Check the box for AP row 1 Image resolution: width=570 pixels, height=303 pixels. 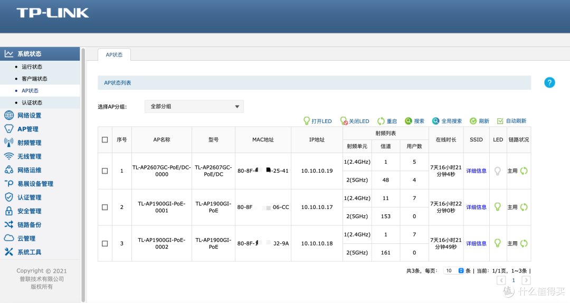pyautogui.click(x=104, y=171)
